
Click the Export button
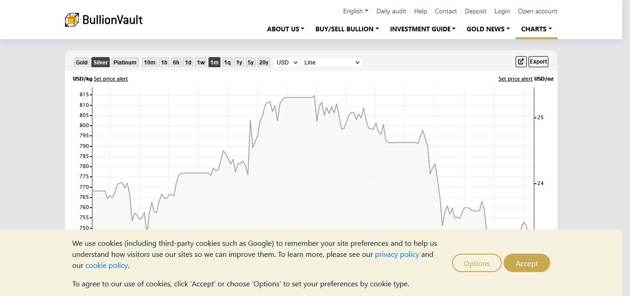click(x=538, y=62)
